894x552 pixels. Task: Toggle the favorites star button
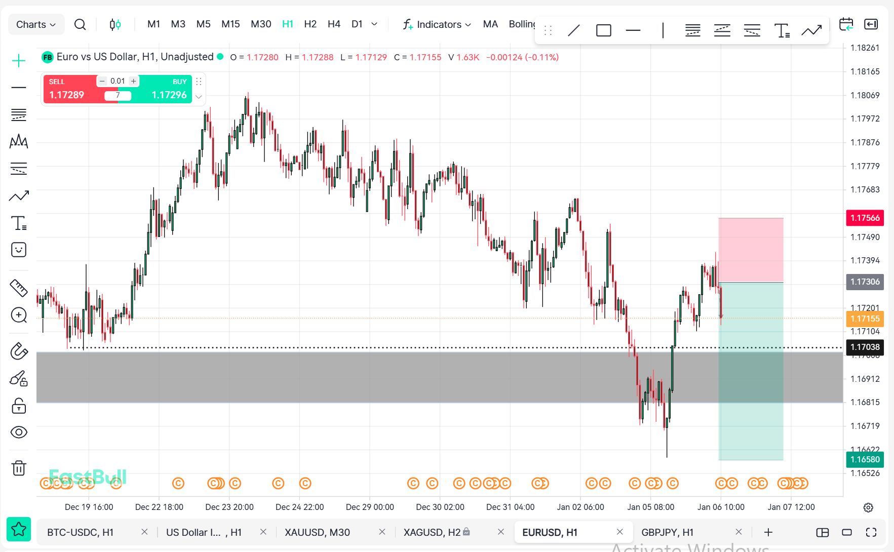point(19,529)
